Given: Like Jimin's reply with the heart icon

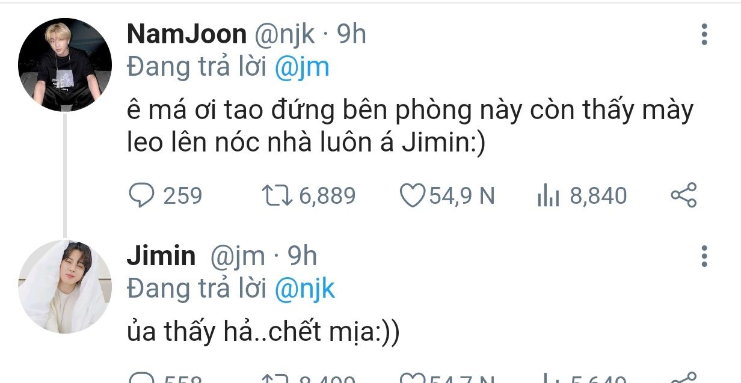Looking at the screenshot, I should click(x=413, y=379).
